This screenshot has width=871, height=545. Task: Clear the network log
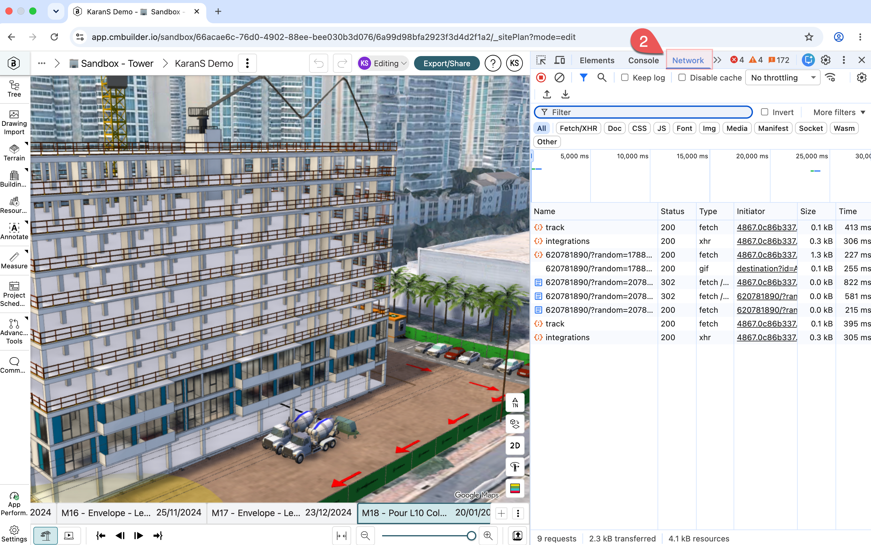[559, 78]
